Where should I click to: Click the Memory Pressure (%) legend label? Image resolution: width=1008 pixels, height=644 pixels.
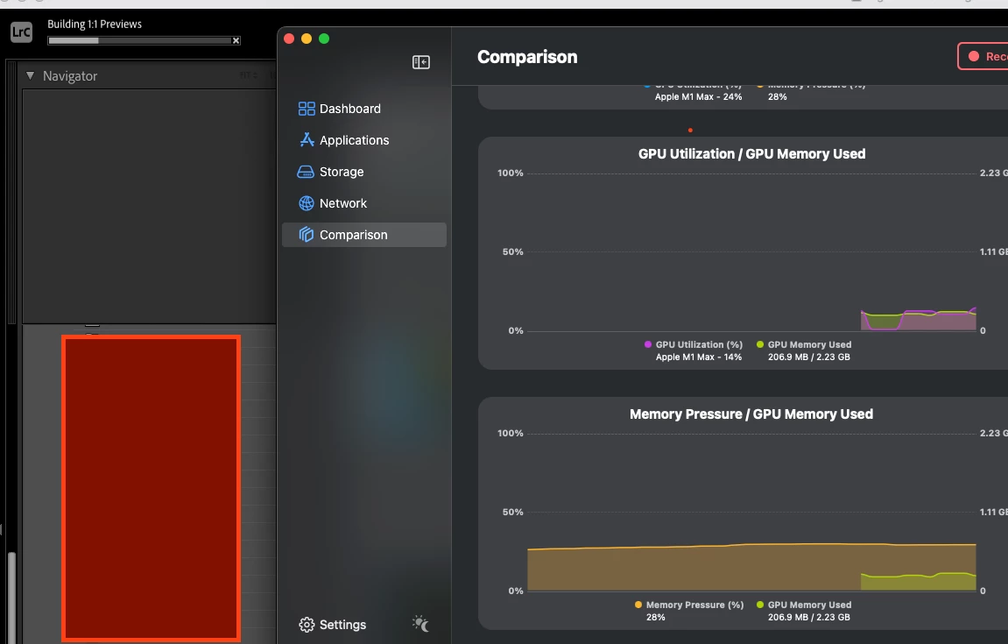(x=694, y=605)
